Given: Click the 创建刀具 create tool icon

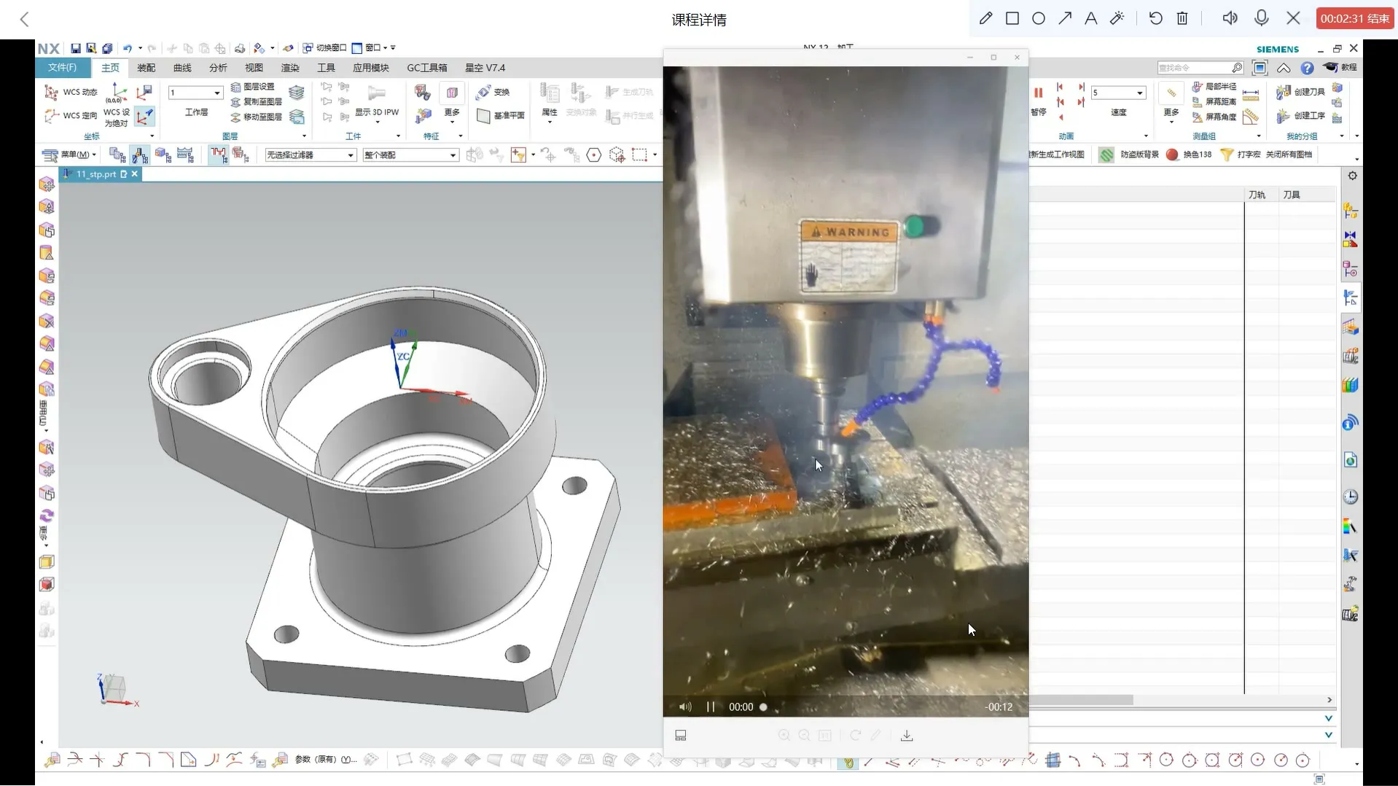Looking at the screenshot, I should (x=1284, y=92).
